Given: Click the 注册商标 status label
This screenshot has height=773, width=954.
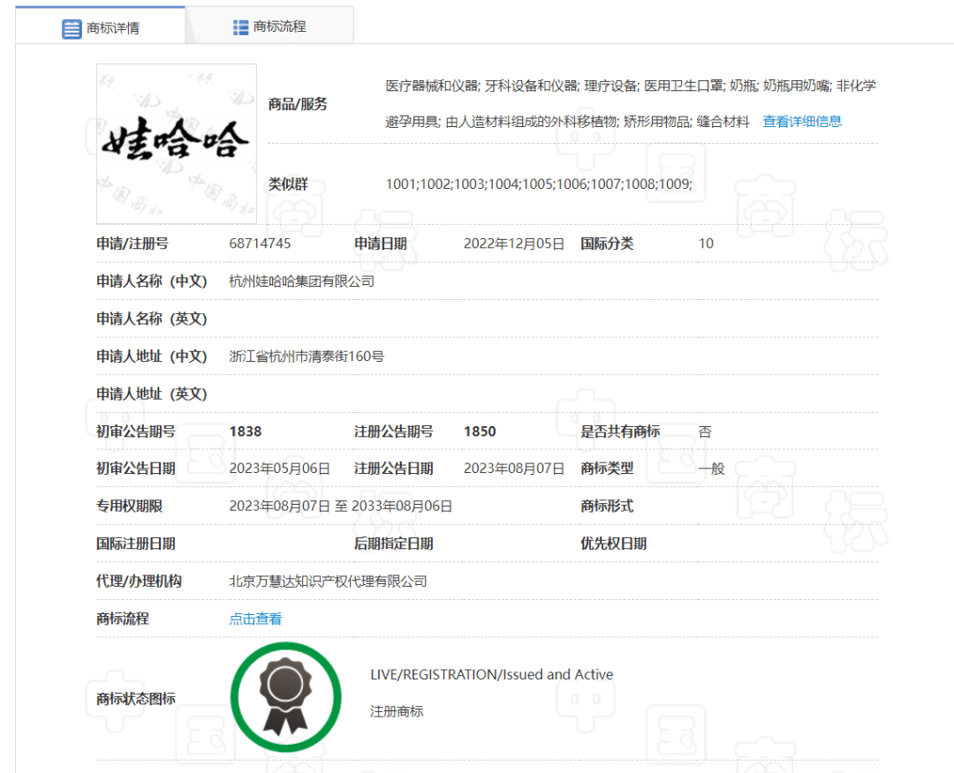Looking at the screenshot, I should click(397, 711).
